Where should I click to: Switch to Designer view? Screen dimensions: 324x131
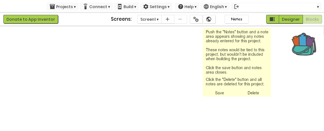pos(291,19)
